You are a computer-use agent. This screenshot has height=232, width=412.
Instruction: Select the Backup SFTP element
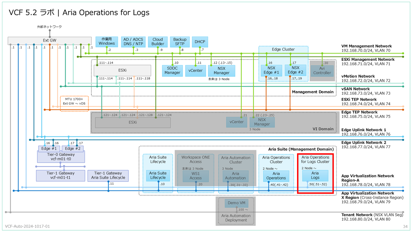click(180, 42)
